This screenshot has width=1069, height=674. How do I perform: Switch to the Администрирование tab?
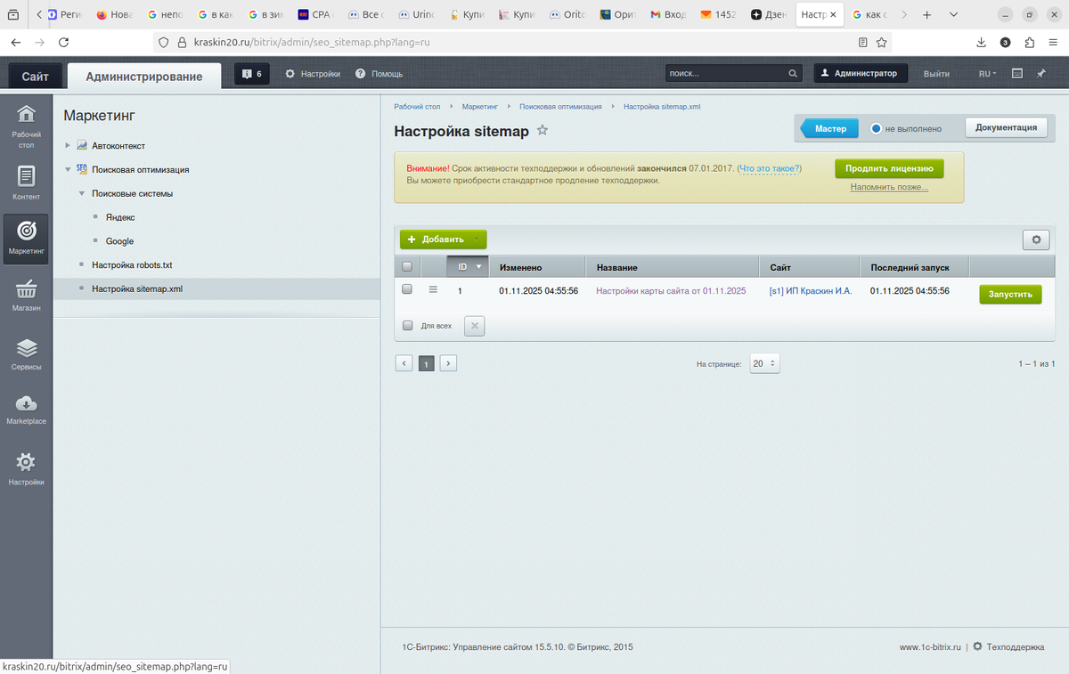pyautogui.click(x=144, y=77)
